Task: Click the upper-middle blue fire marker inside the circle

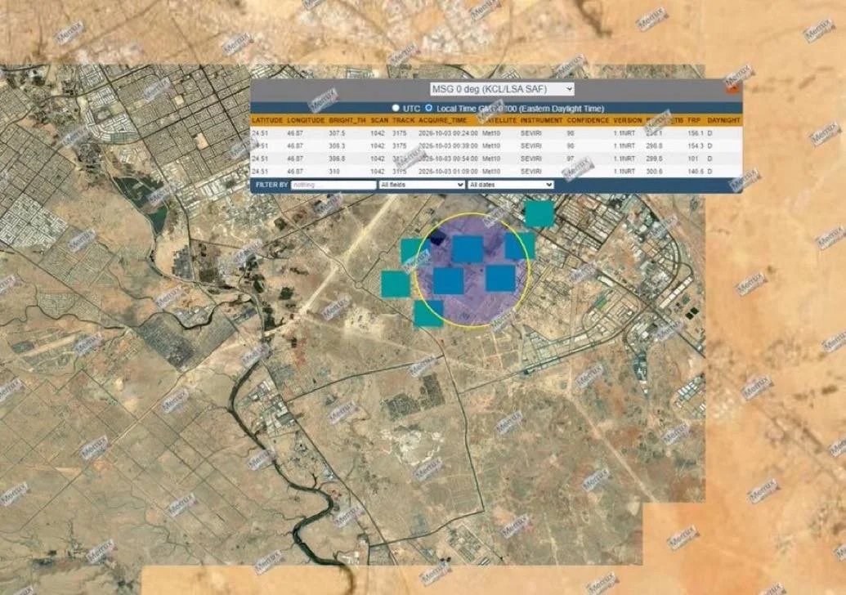Action: (x=468, y=249)
